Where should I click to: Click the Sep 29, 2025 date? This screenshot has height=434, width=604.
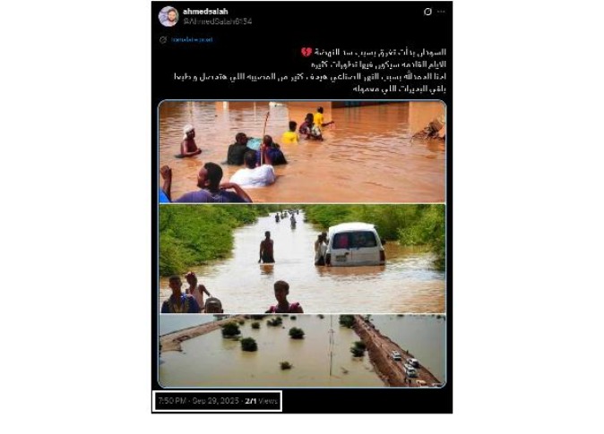pos(216,401)
